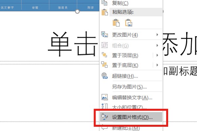Image resolution: width=197 pixels, height=131 pixels.
Task: Open the Hyperlink 超链接(H) dialog
Action: click(131, 76)
